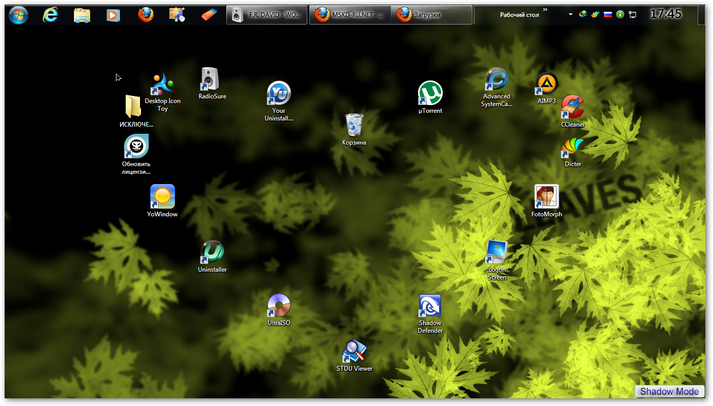Select the Корзина recycle bin
The height and width of the screenshot is (406, 713).
click(354, 130)
